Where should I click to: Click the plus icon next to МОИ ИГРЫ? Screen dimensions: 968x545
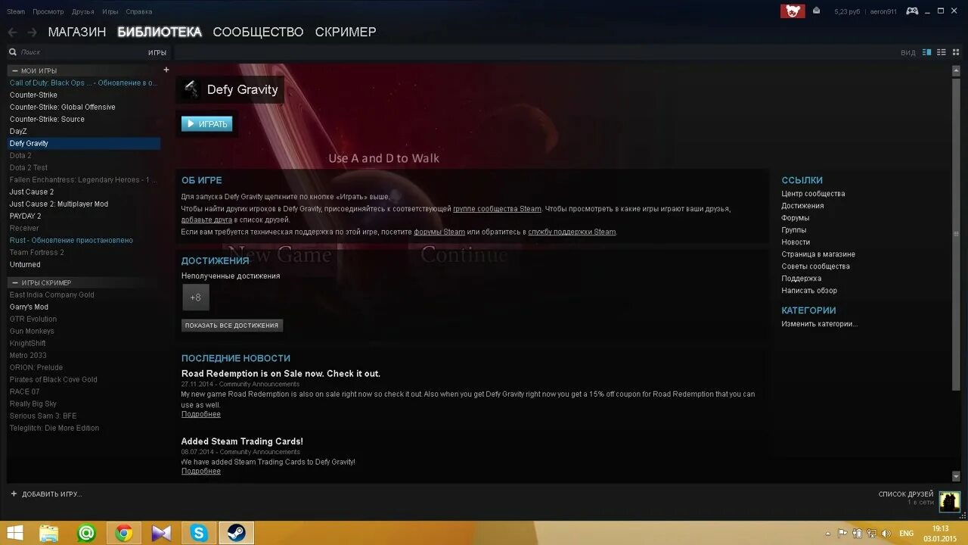[x=166, y=70]
